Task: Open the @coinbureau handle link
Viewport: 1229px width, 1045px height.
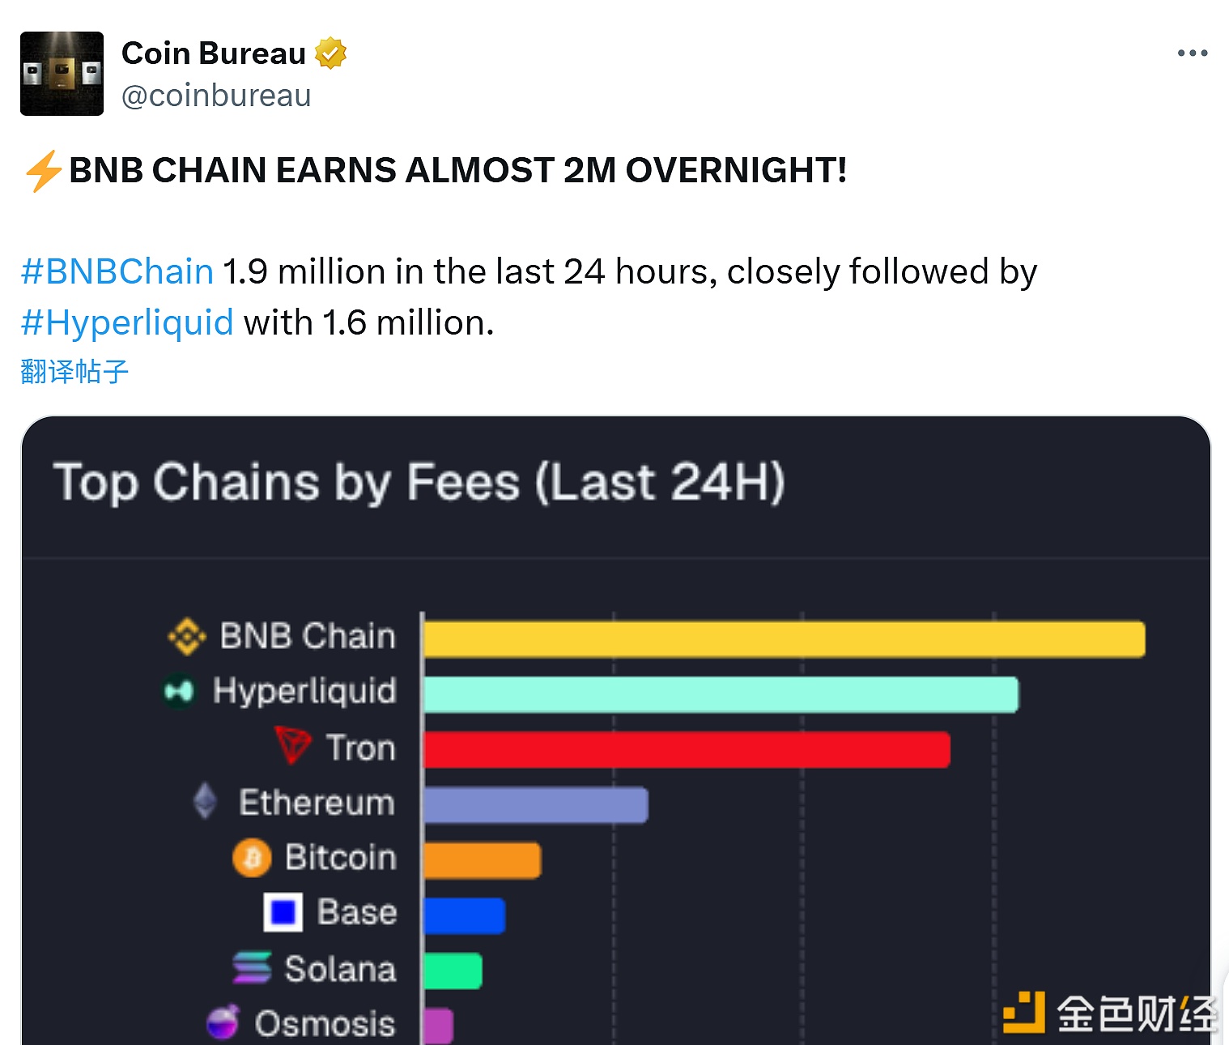Action: click(216, 96)
